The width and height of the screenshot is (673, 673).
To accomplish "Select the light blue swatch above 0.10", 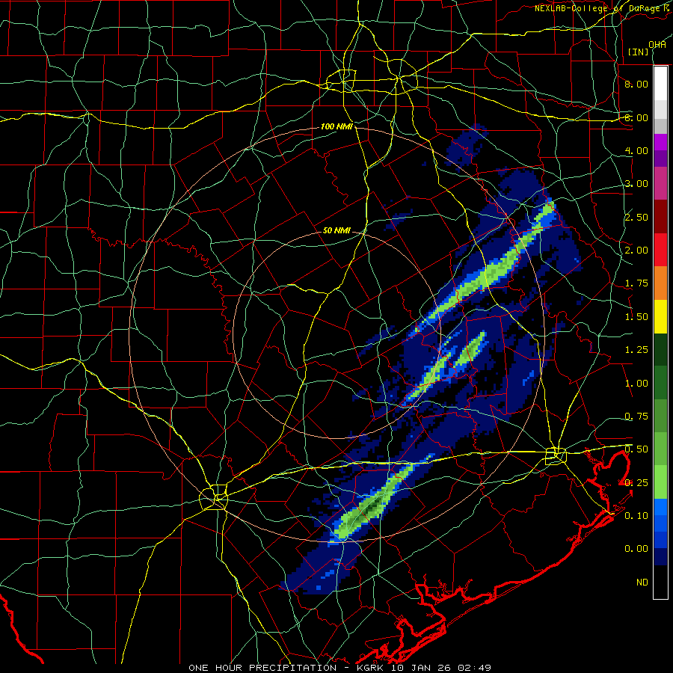I will tap(660, 507).
